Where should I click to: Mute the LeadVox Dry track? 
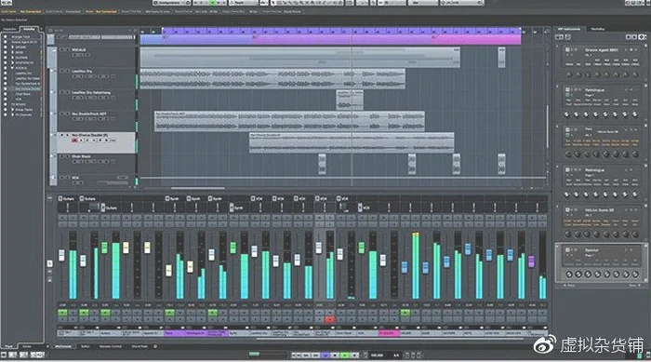(62, 71)
